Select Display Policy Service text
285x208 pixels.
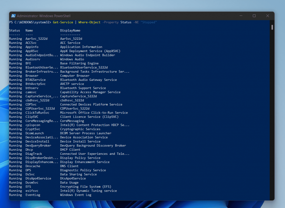pyautogui.click(x=80, y=158)
